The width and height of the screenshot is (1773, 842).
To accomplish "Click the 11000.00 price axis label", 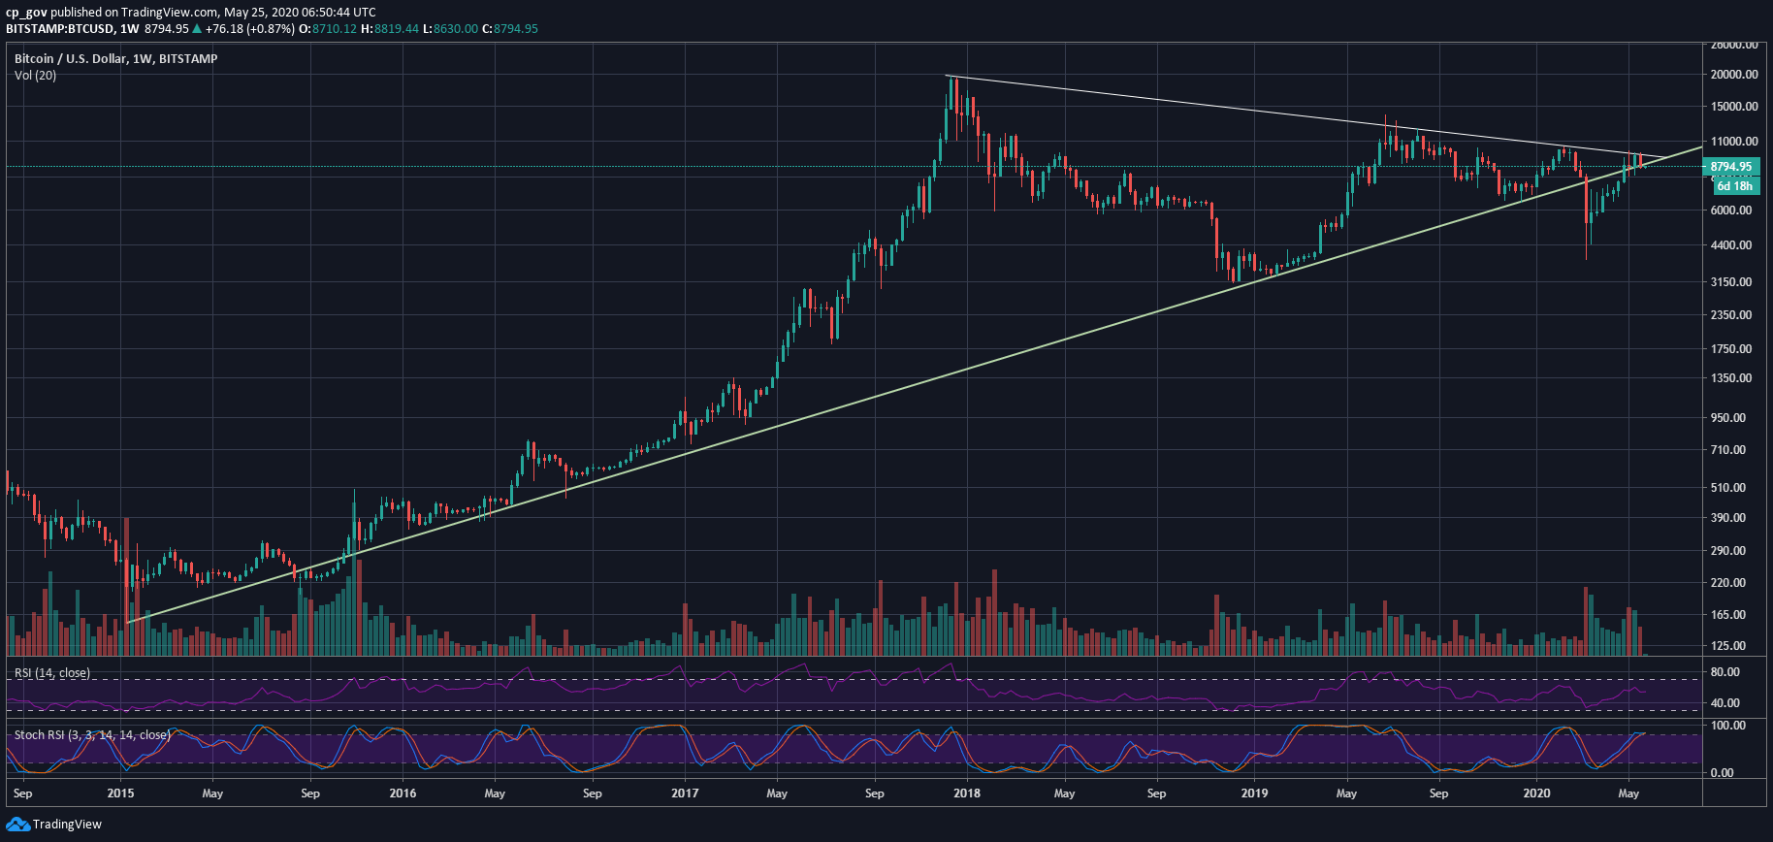I will [1734, 142].
